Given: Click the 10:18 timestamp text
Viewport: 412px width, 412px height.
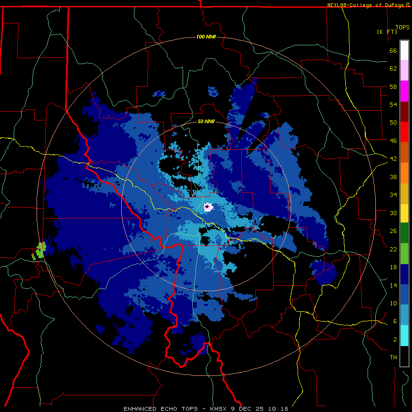Looking at the screenshot, I should point(278,409).
